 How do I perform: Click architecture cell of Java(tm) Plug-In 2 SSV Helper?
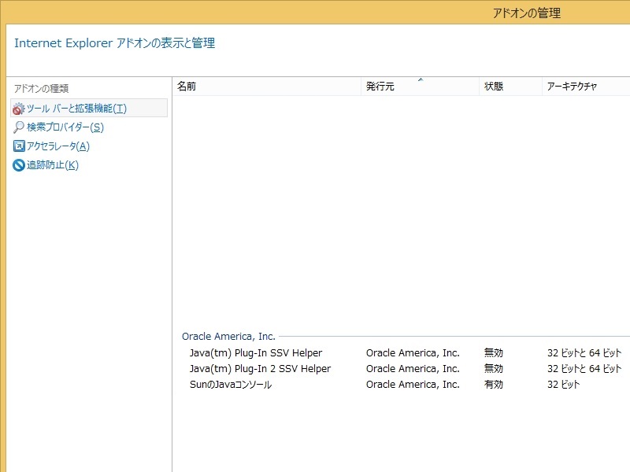584,368
